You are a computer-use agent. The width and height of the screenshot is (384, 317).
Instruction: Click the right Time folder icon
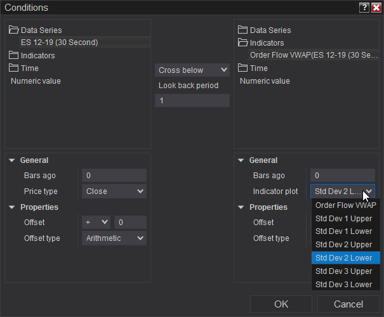click(242, 68)
